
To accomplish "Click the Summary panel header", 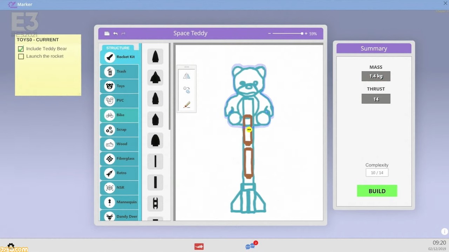I will point(374,48).
